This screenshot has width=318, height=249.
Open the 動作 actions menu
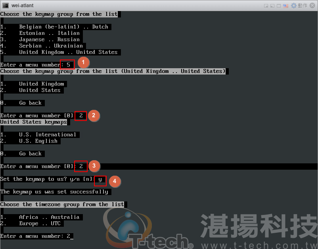click(x=299, y=6)
